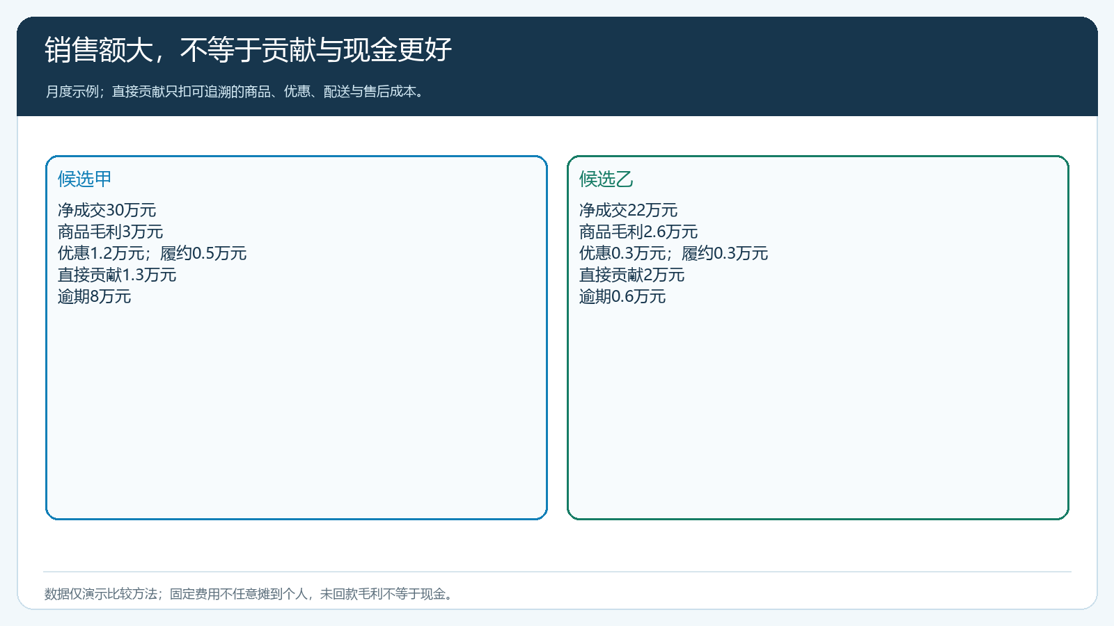Click the slide title 销售额大，不等于贡献与现金更好
Screen dimensions: 1114x626
coord(249,50)
